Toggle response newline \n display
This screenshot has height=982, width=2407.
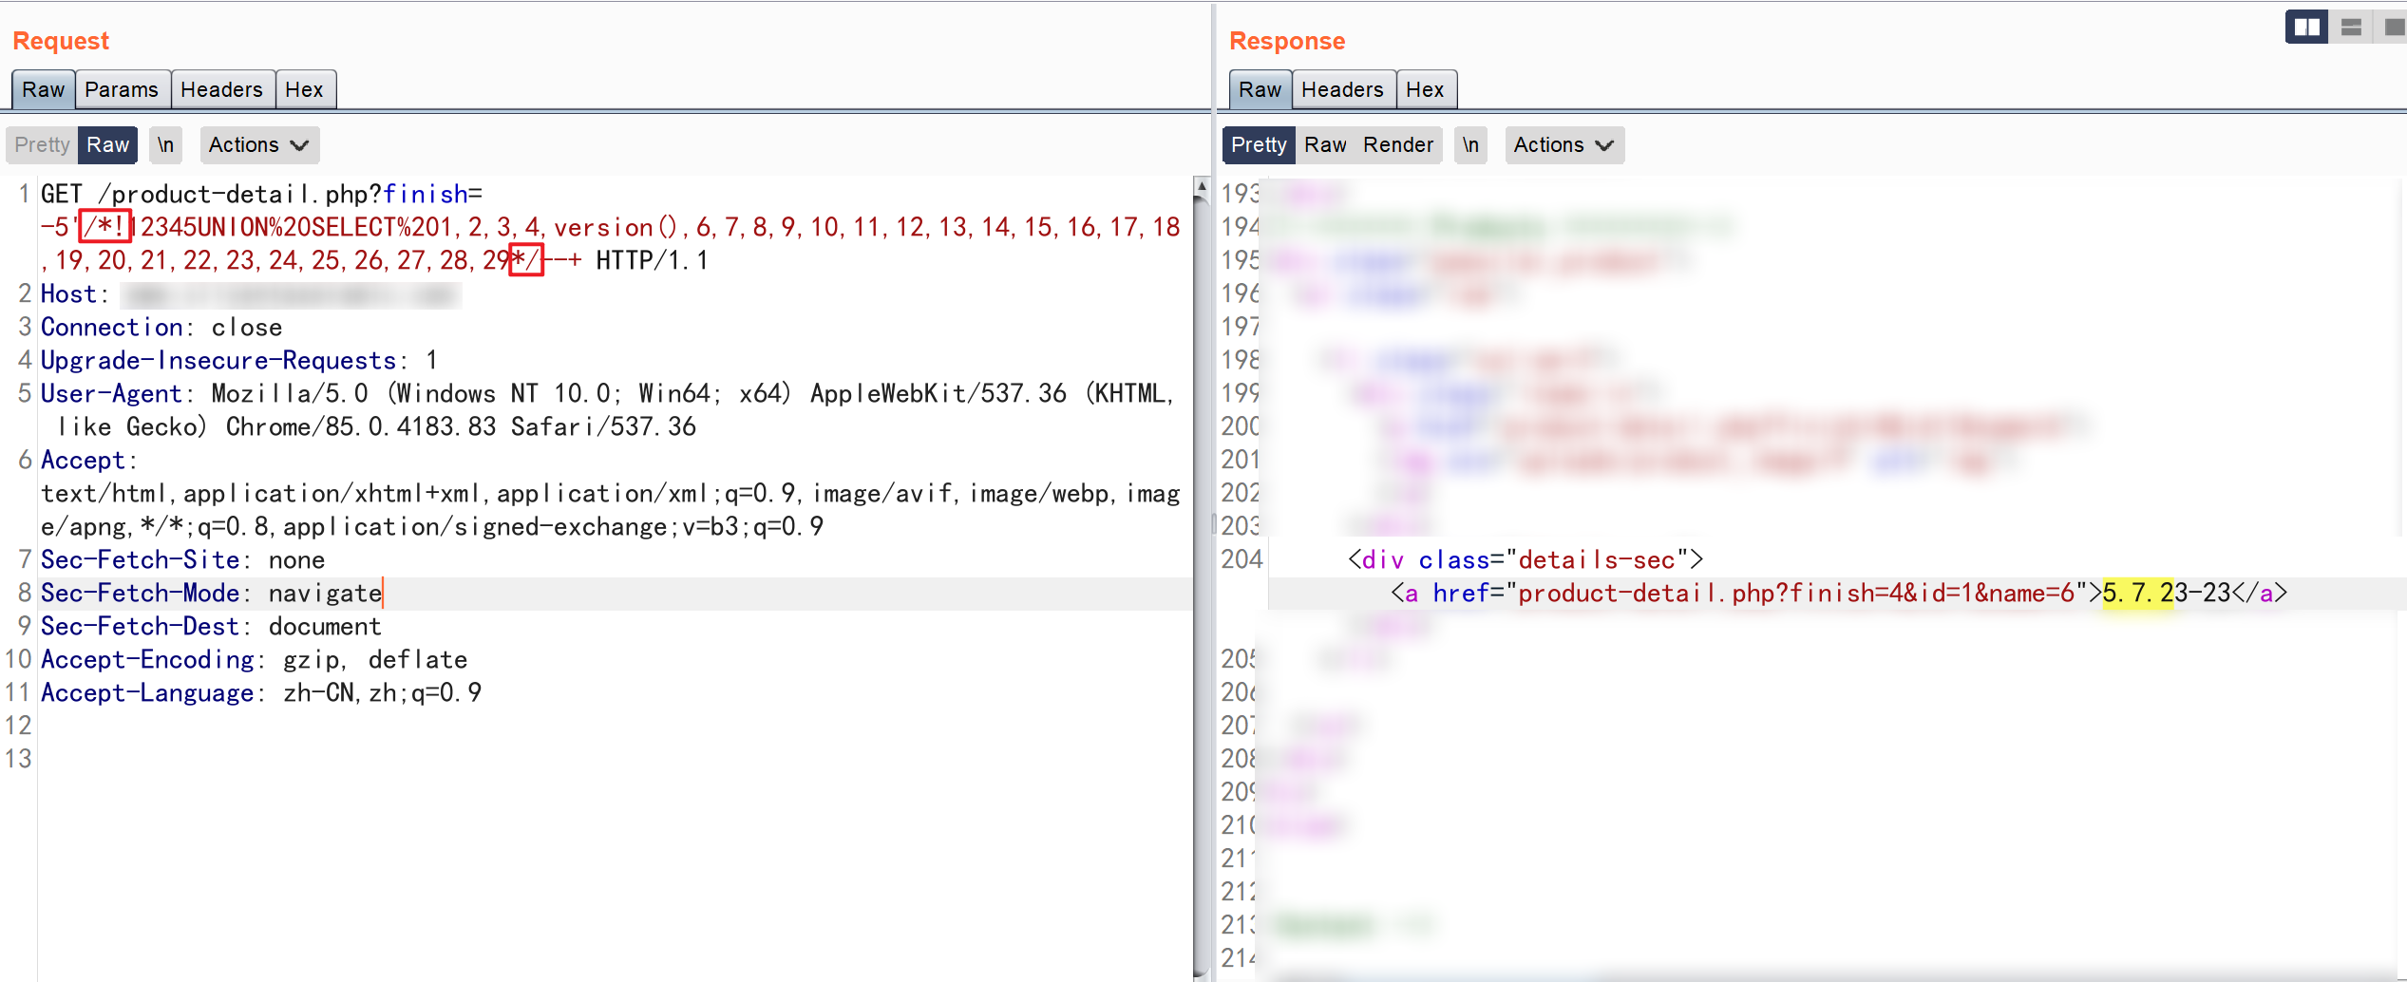1470,144
